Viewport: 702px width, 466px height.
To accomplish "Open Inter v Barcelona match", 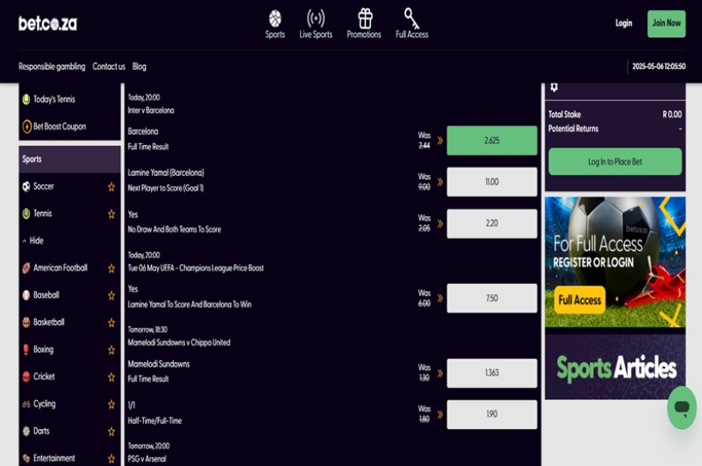I will [151, 110].
